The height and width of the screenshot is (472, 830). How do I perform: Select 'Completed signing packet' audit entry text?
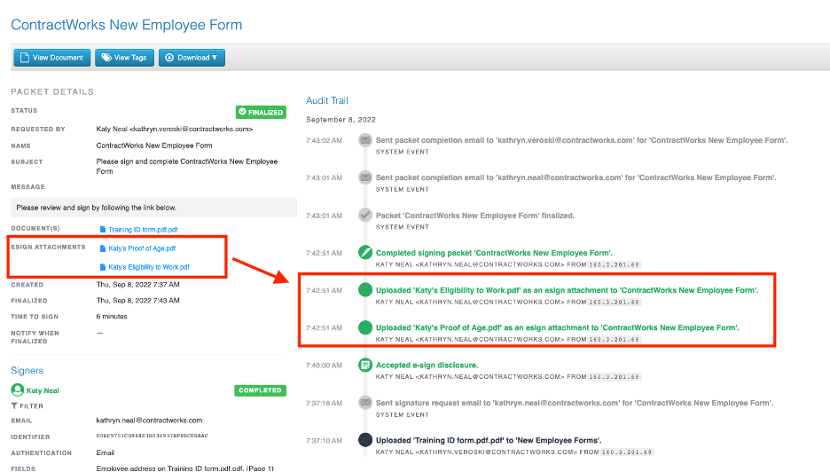(494, 253)
